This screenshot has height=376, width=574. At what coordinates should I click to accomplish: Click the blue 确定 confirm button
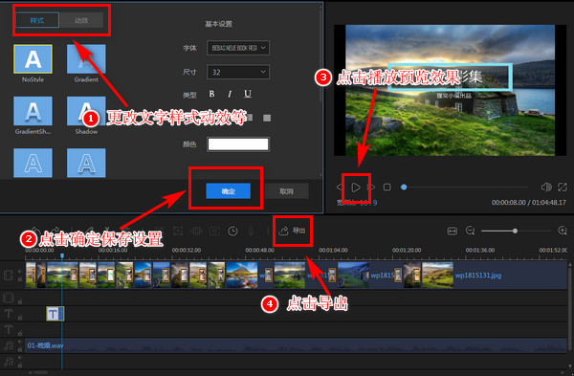[x=228, y=191]
